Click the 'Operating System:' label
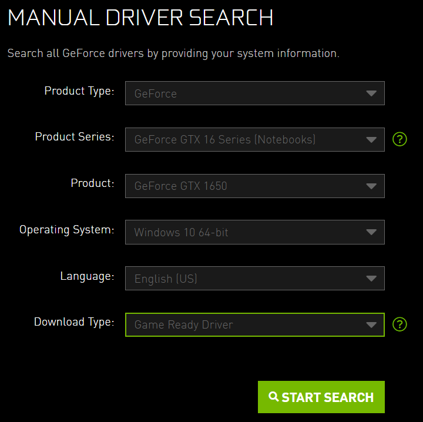Image resolution: width=423 pixels, height=422 pixels. tap(66, 230)
